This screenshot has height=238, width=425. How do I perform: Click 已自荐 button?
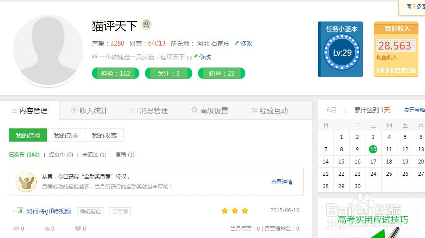[x=120, y=211]
